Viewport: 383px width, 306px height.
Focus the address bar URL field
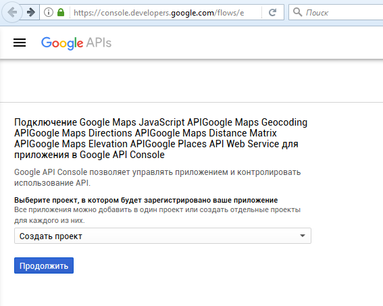pyautogui.click(x=159, y=12)
